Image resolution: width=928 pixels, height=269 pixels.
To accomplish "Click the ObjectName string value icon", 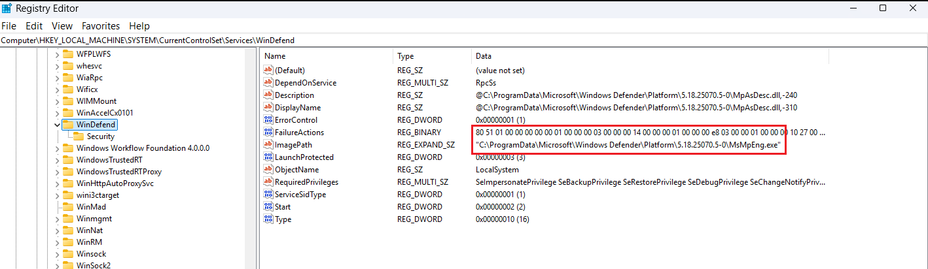I will 268,170.
